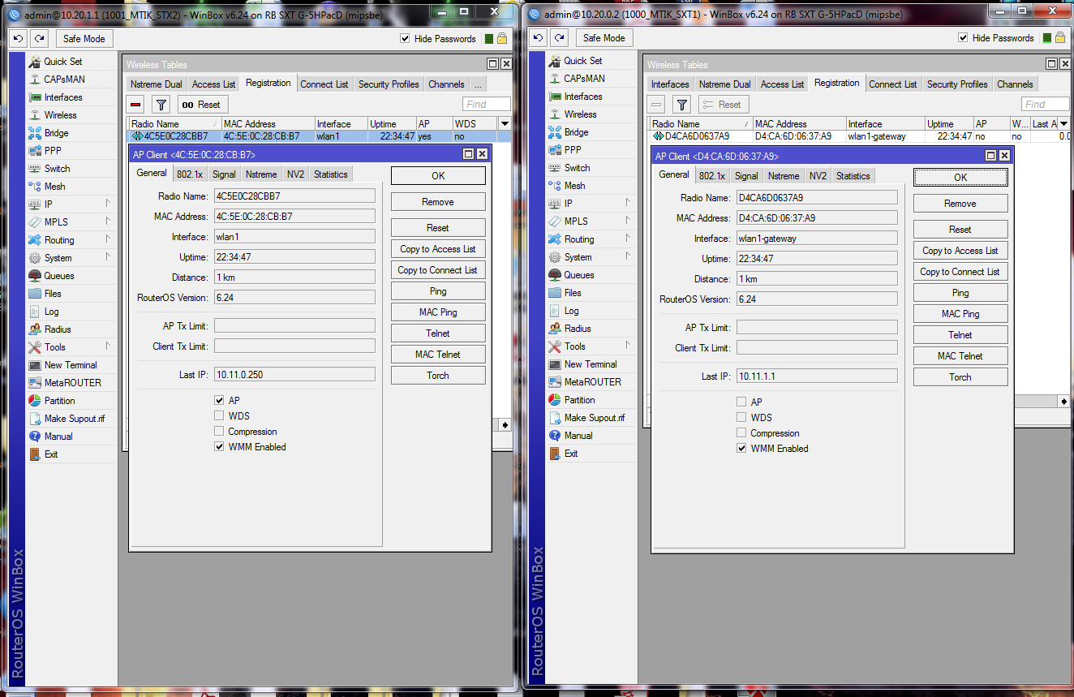Screen dimensions: 1074x697
Task: Click Redo arrow in right WinBox toolbar
Action: 559,37
